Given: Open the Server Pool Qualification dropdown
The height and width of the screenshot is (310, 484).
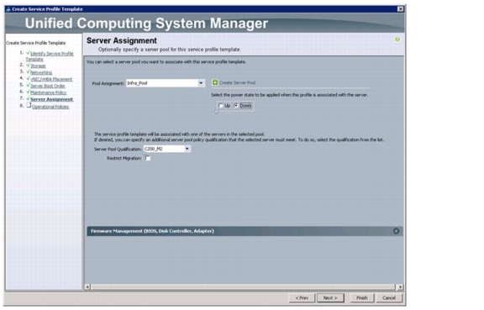Looking at the screenshot, I should (187, 149).
